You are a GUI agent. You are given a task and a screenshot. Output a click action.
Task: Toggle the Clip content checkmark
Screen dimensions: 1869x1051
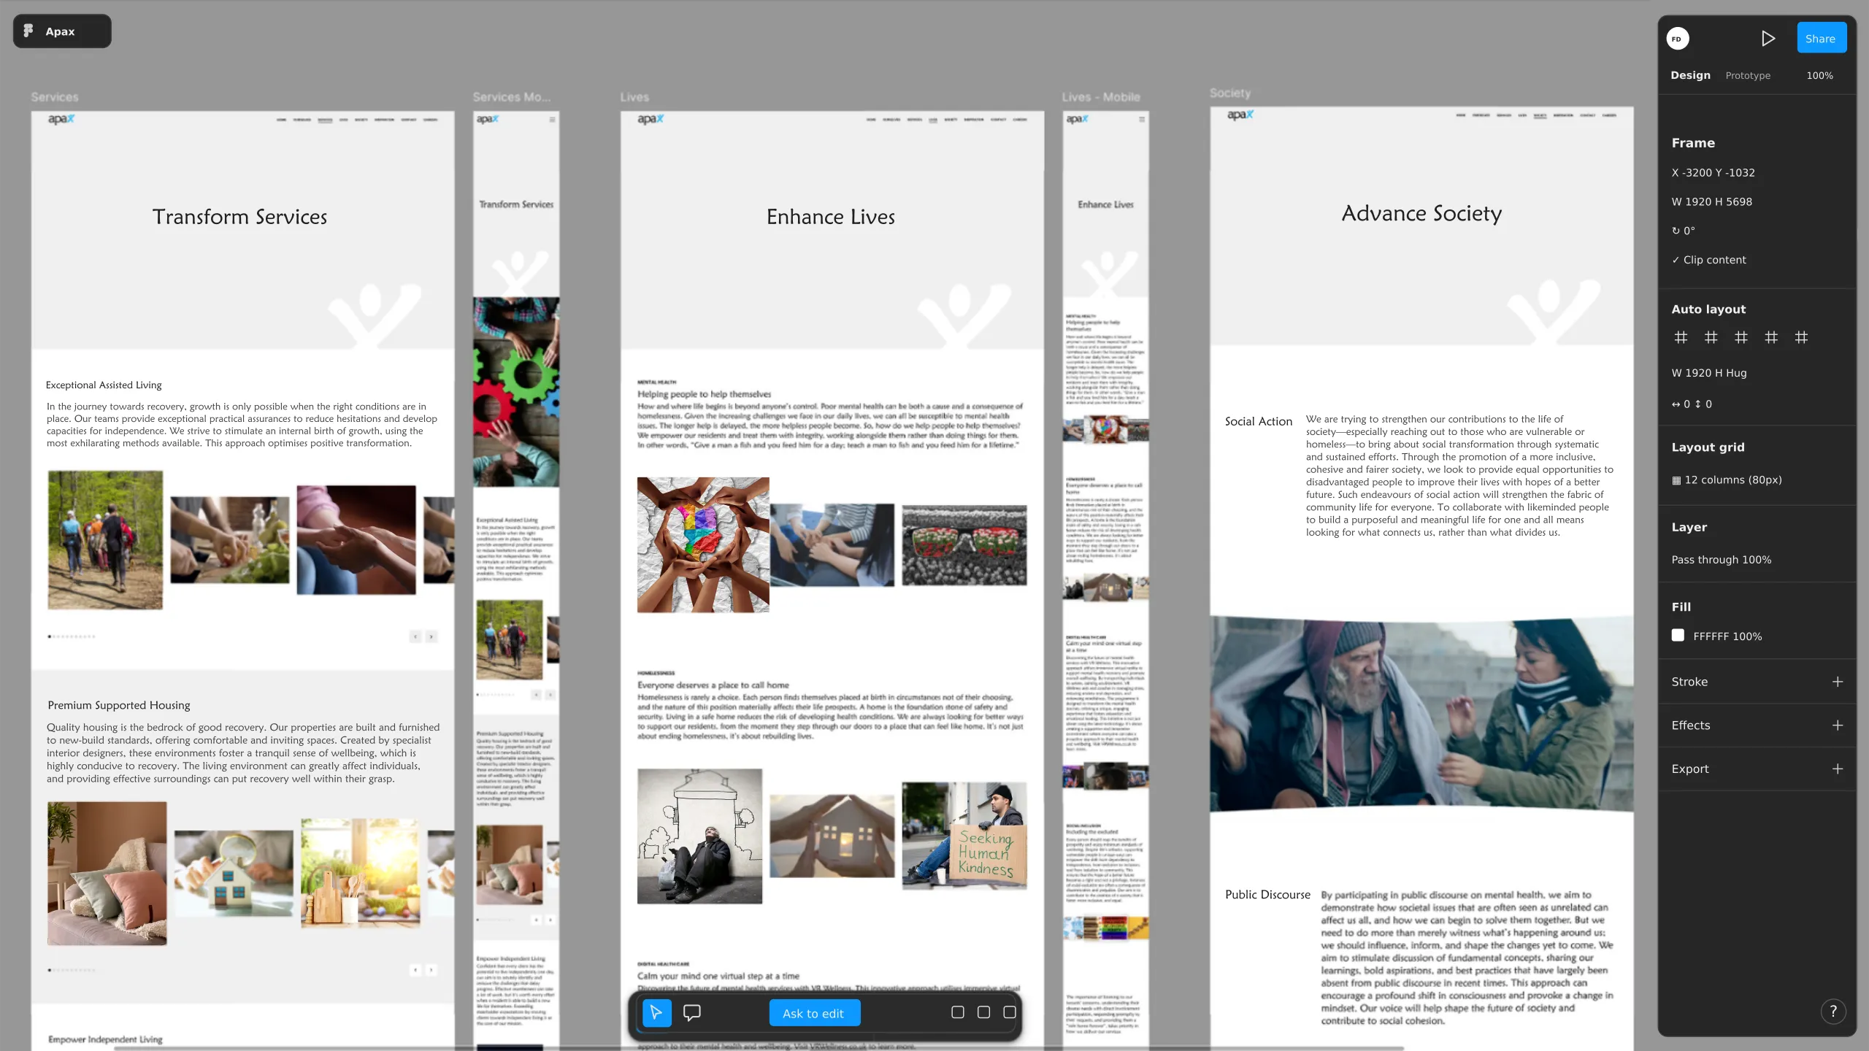1676,260
